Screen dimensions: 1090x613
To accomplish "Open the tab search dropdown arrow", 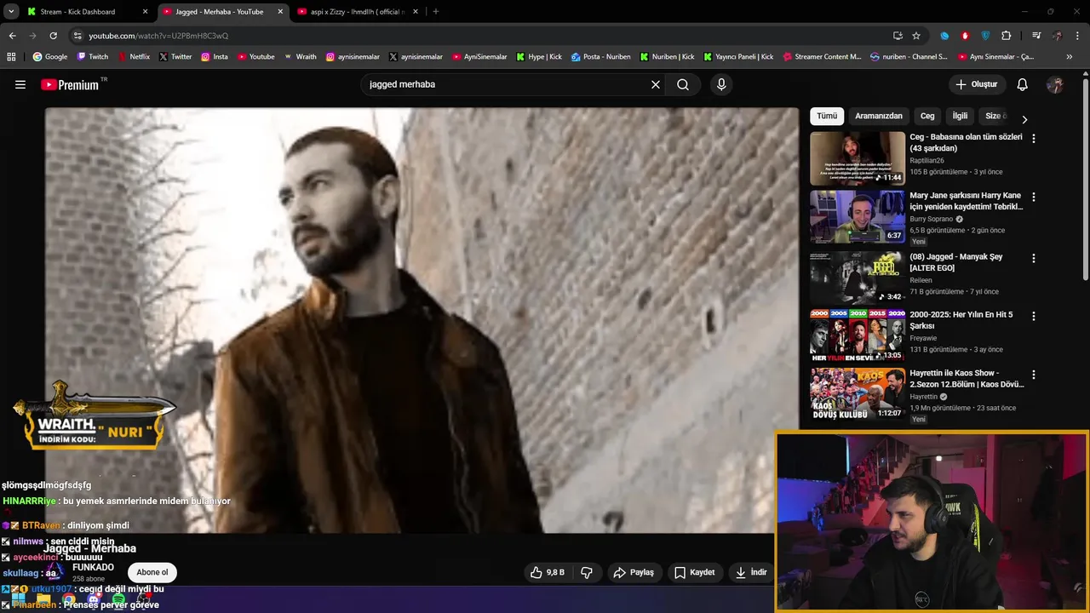I will click(x=12, y=12).
